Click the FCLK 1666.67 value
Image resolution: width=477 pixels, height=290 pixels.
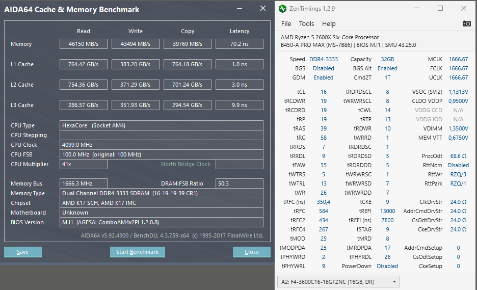(x=458, y=68)
